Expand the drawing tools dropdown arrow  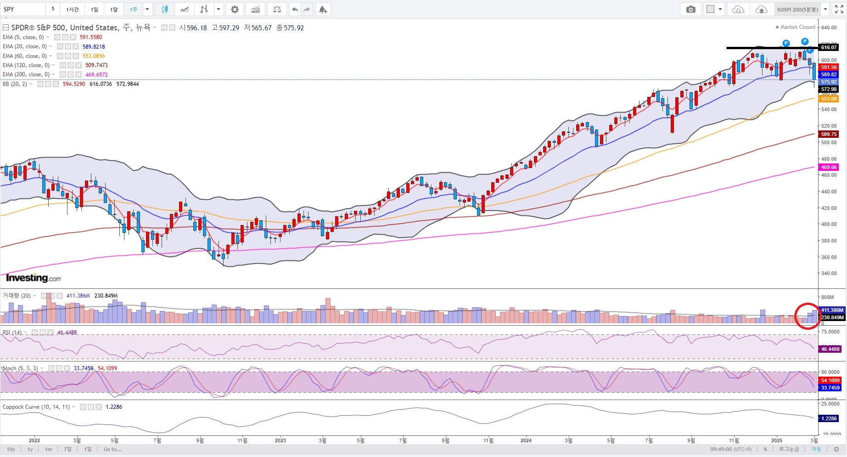(x=219, y=9)
